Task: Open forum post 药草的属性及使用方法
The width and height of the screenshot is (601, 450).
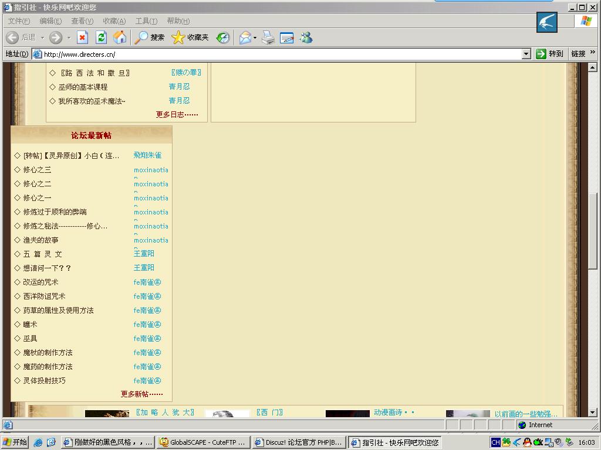Action: point(58,311)
